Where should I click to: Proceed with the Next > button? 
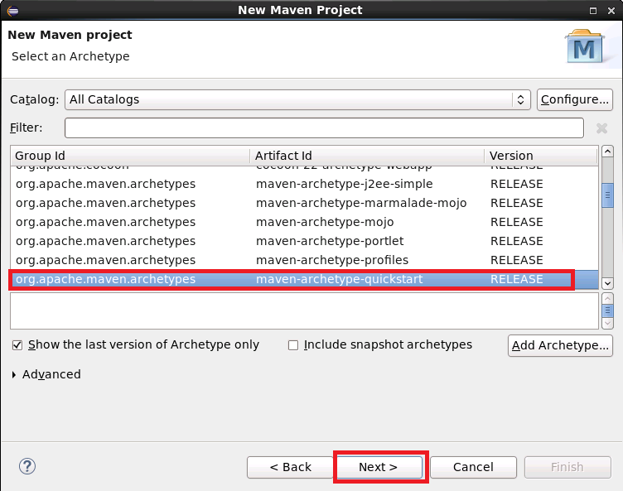click(379, 467)
